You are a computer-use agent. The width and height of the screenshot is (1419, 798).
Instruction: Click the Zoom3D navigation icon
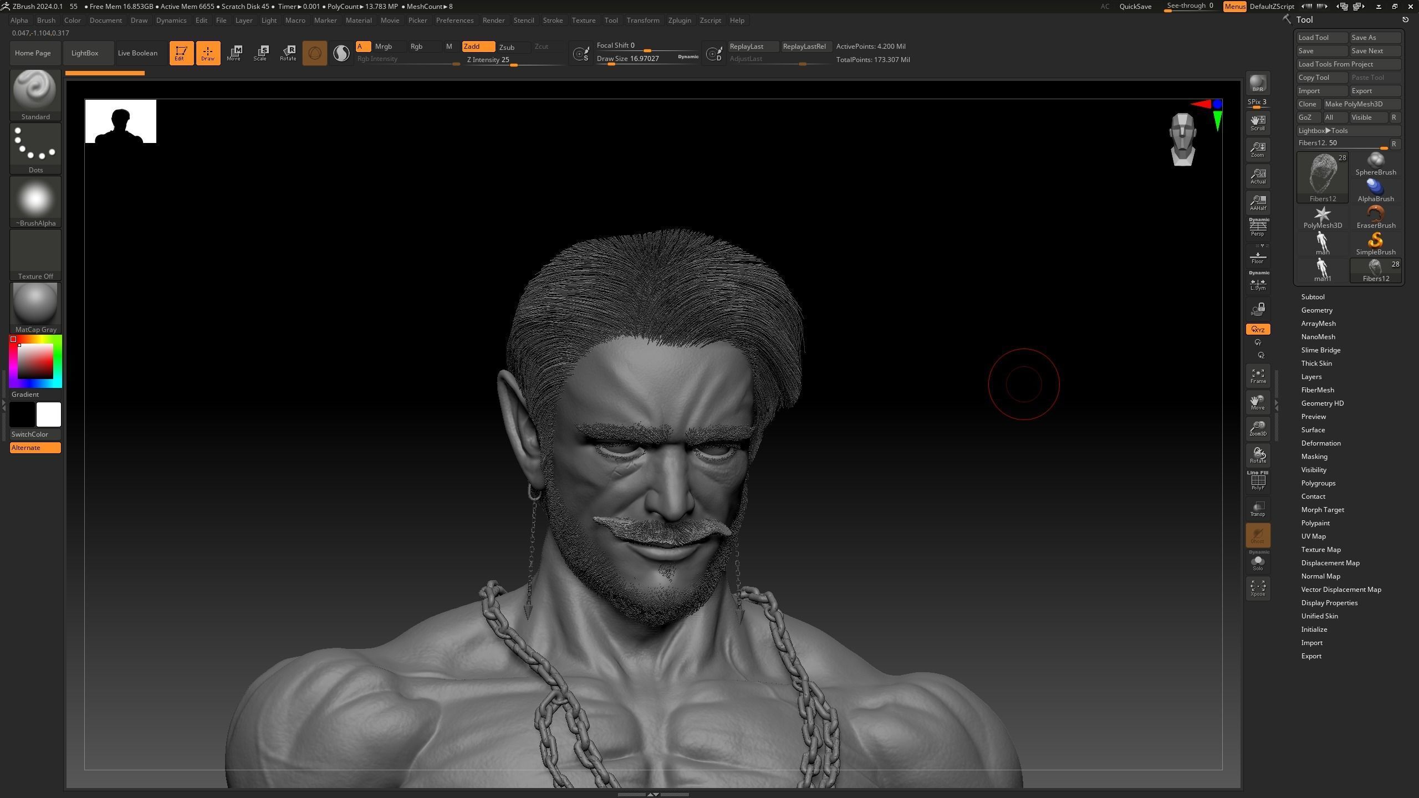[x=1258, y=428]
